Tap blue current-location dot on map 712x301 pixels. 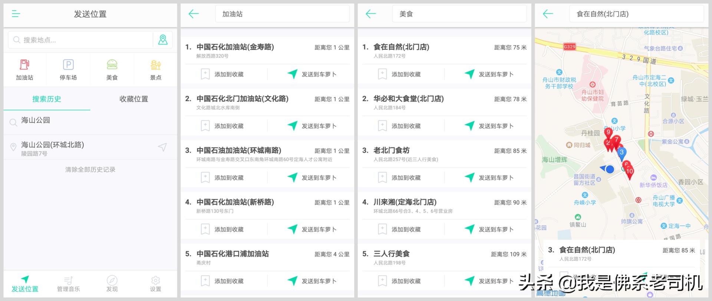(610, 169)
